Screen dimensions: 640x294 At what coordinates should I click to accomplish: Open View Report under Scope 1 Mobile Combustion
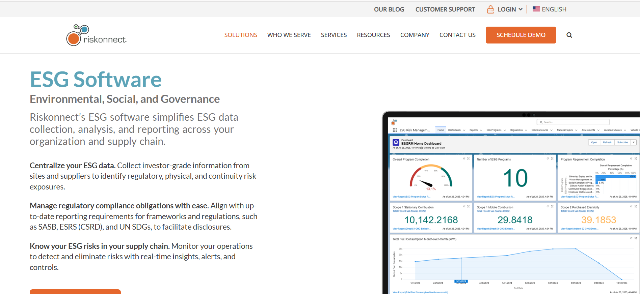click(x=496, y=229)
